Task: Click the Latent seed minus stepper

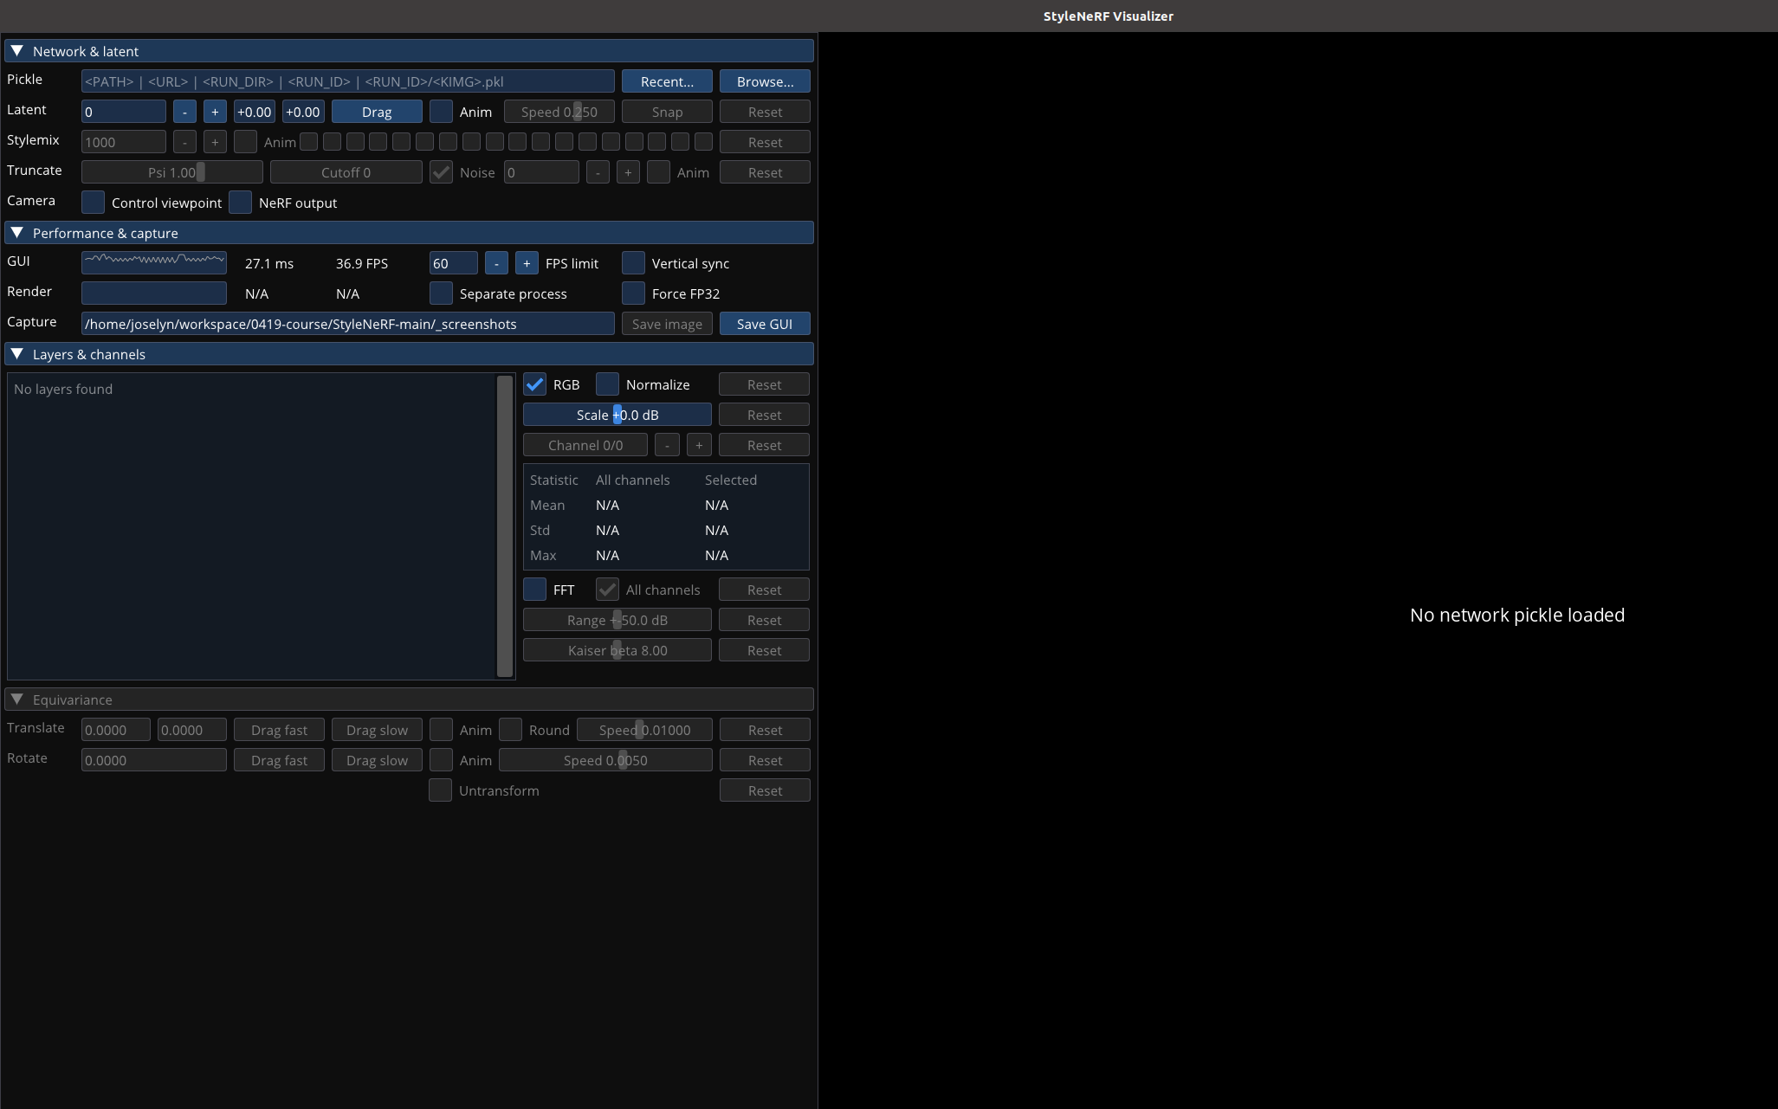Action: click(x=184, y=112)
